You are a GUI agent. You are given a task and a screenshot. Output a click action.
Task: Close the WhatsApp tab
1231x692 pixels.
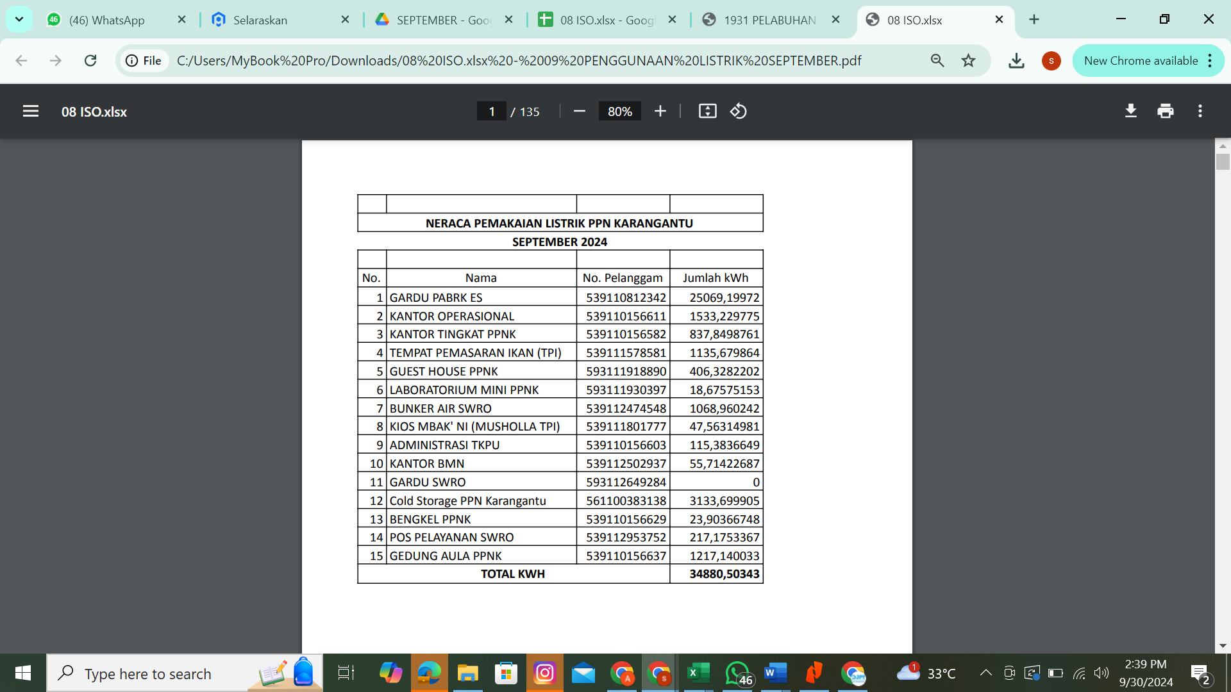tap(181, 20)
